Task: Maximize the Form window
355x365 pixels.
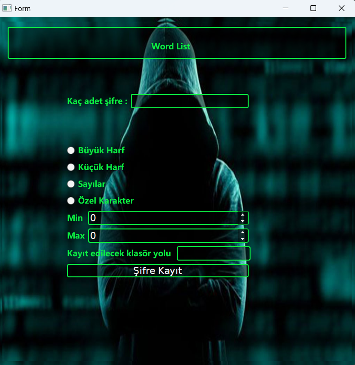Action: coord(313,8)
